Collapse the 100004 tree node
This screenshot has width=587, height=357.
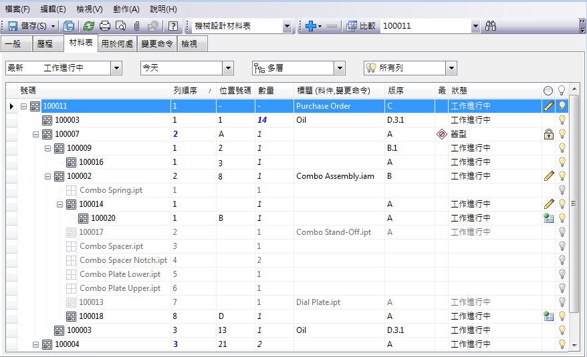click(35, 344)
